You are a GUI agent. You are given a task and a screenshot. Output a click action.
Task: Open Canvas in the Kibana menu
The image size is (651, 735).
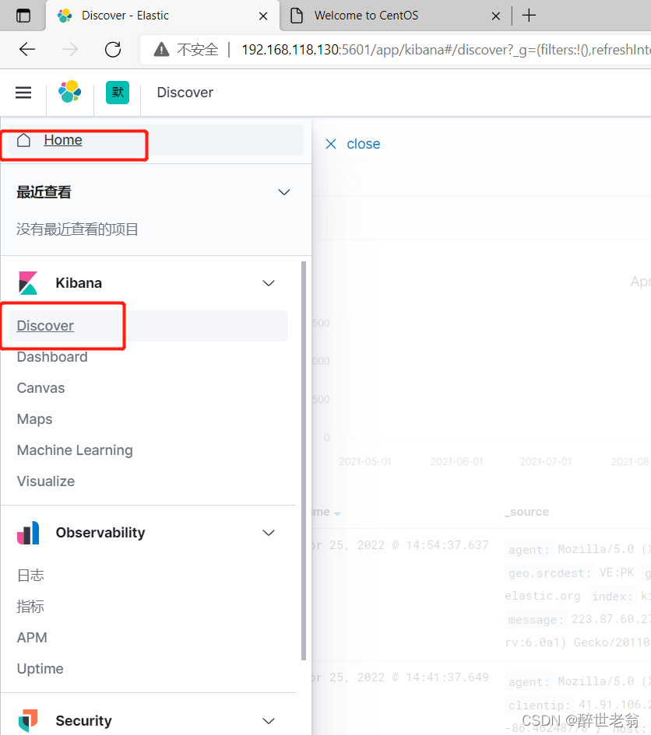pyautogui.click(x=40, y=388)
